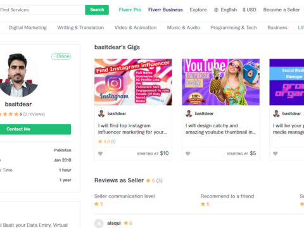
Task: Click the heart icon on social media manager gig
Action: (x=275, y=153)
